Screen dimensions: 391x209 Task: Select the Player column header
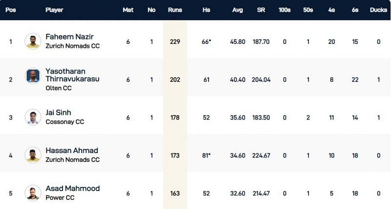coord(54,10)
